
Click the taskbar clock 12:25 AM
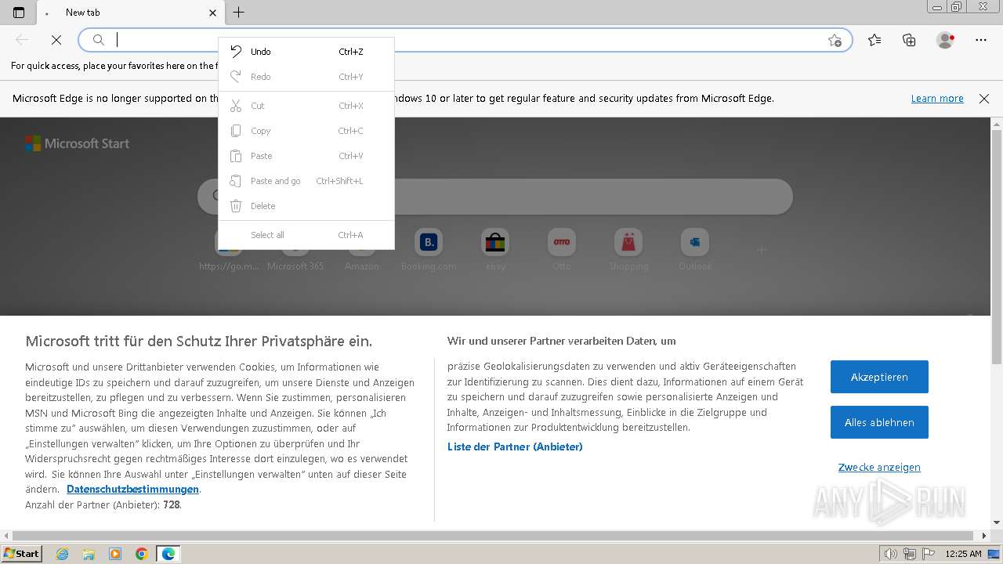(x=963, y=554)
